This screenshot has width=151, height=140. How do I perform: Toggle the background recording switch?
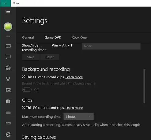27,90
